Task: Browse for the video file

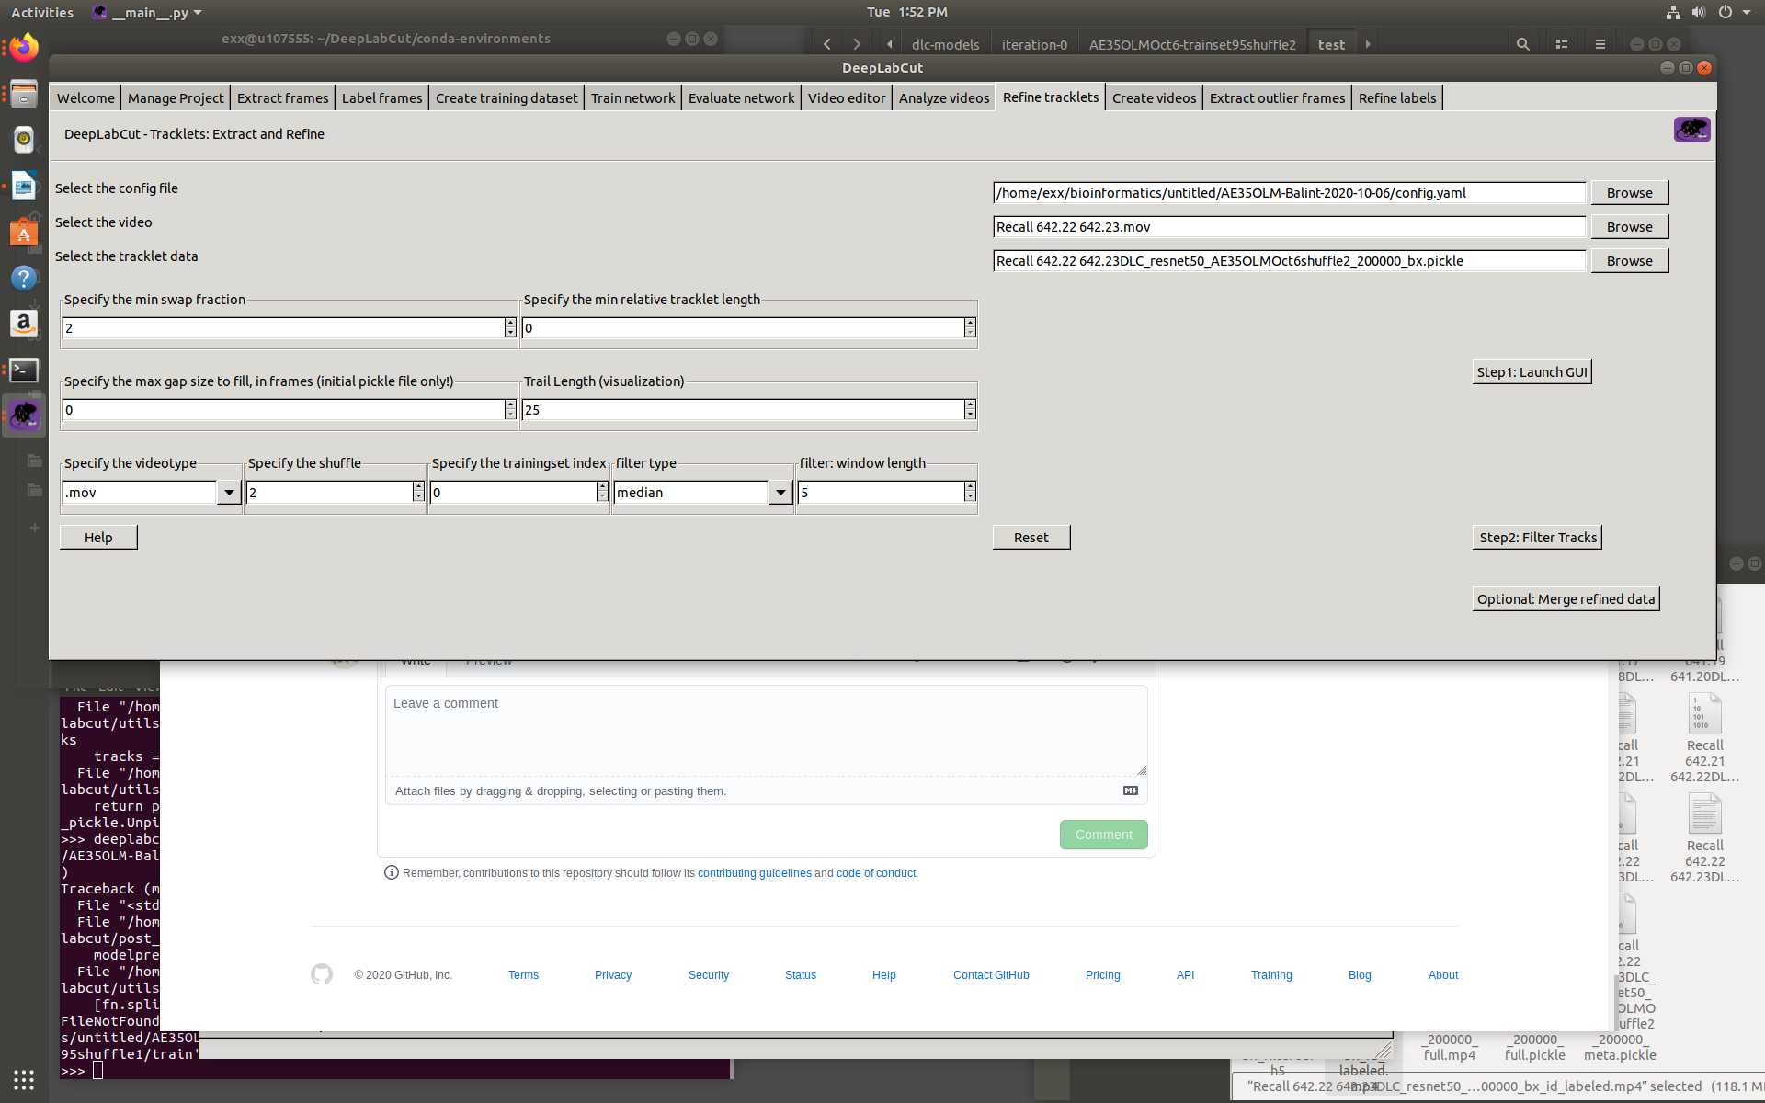Action: point(1629,227)
